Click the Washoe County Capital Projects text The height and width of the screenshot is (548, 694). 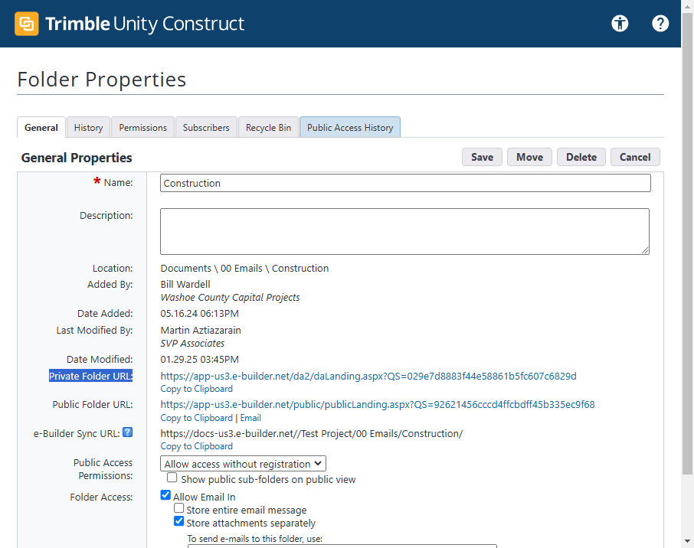click(230, 297)
